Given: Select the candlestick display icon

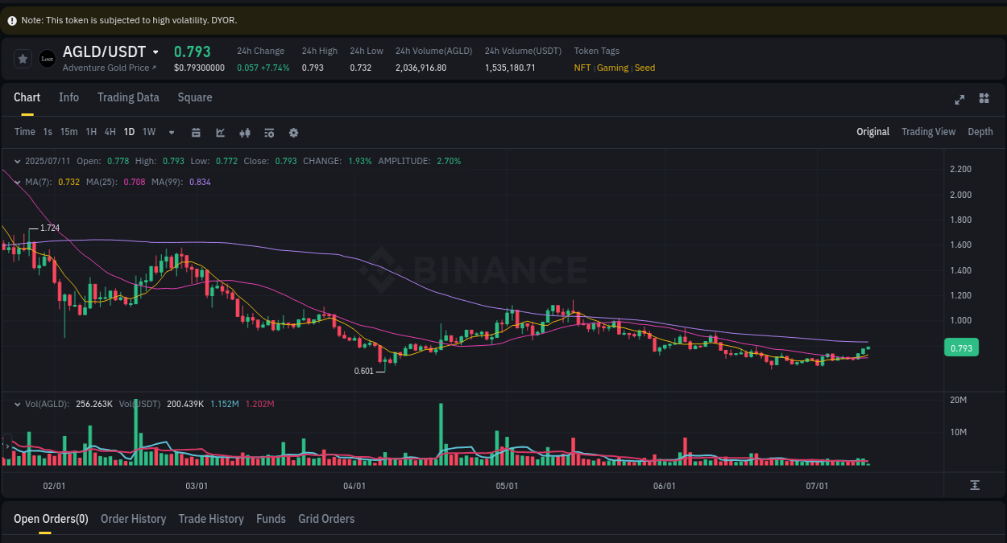Looking at the screenshot, I should pos(244,132).
